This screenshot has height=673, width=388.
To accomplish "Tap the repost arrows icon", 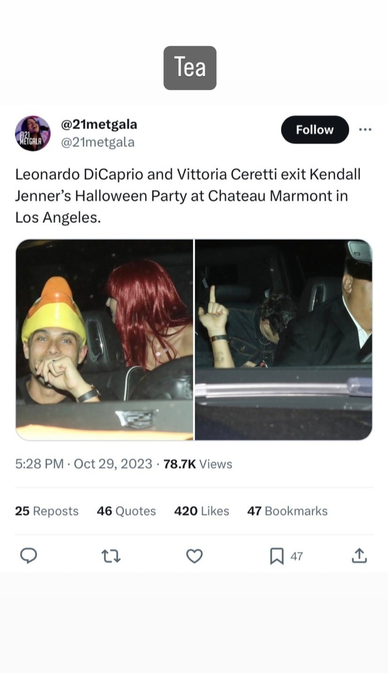I will pos(111,556).
